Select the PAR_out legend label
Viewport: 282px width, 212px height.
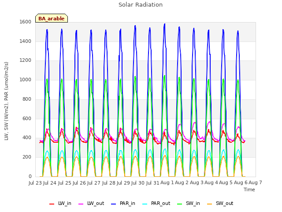(160, 204)
